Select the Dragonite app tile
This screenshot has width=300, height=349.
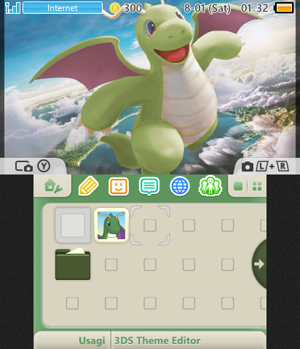coord(111,225)
